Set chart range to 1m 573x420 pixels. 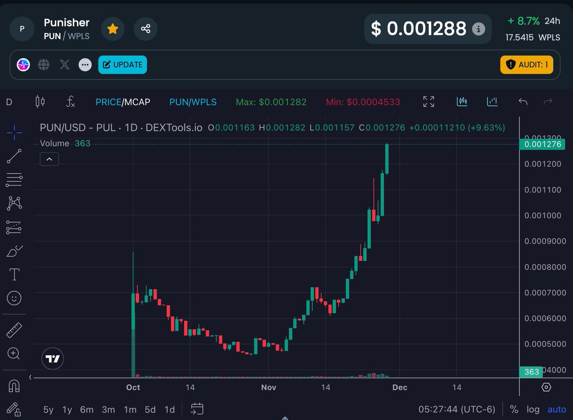pyautogui.click(x=130, y=409)
